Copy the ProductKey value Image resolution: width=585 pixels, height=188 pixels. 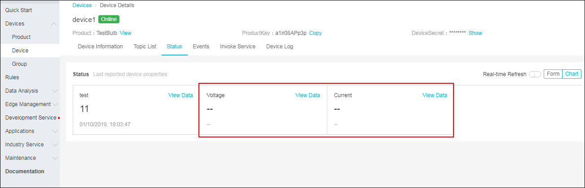click(316, 33)
